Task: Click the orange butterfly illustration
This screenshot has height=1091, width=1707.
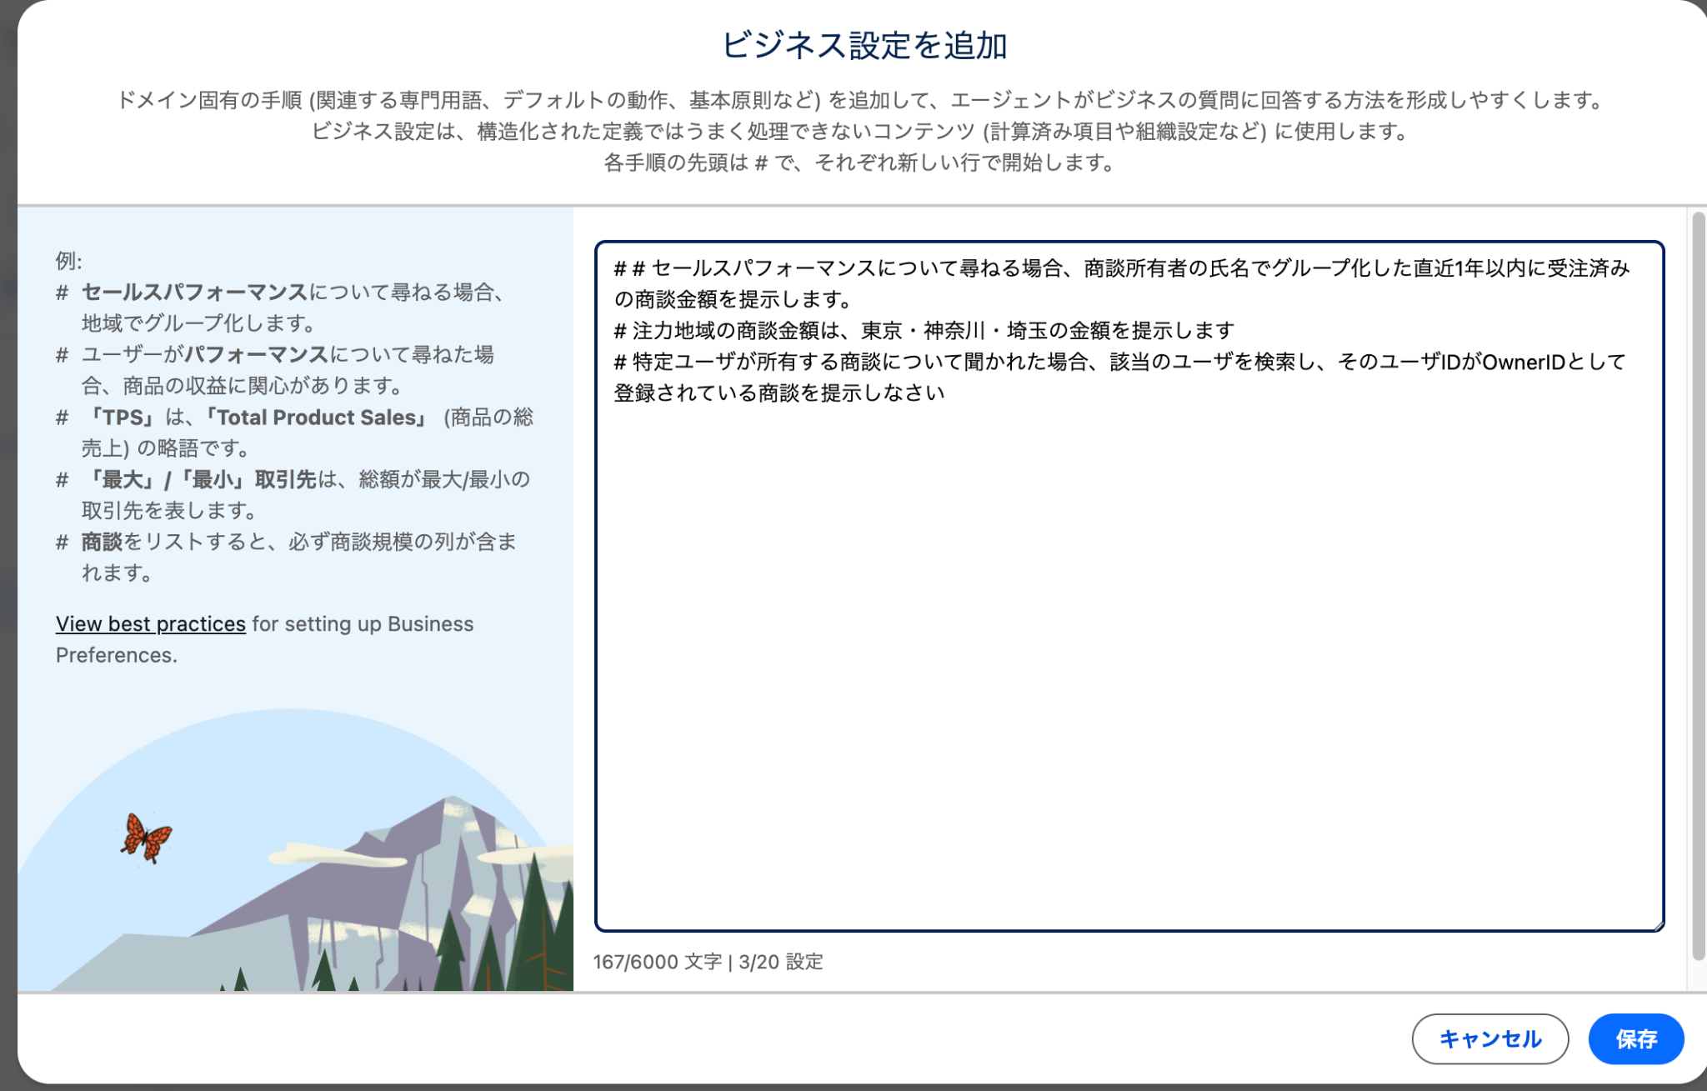Action: coord(146,838)
